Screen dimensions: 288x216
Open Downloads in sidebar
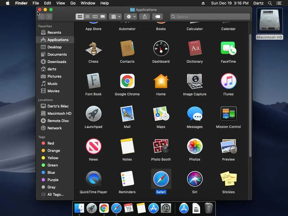click(55, 62)
